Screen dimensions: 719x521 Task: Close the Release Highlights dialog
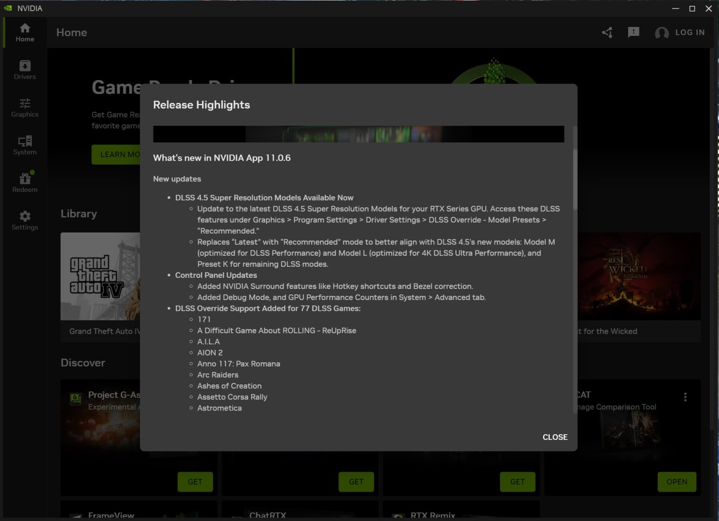(x=555, y=437)
